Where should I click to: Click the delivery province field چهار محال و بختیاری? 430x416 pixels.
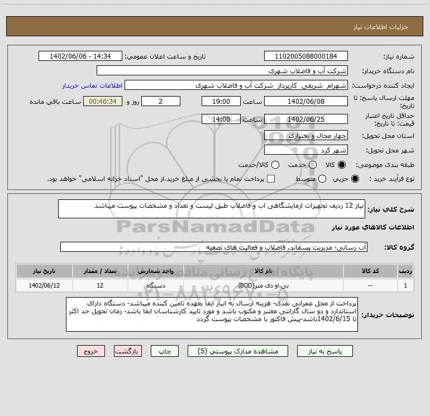(x=306, y=135)
